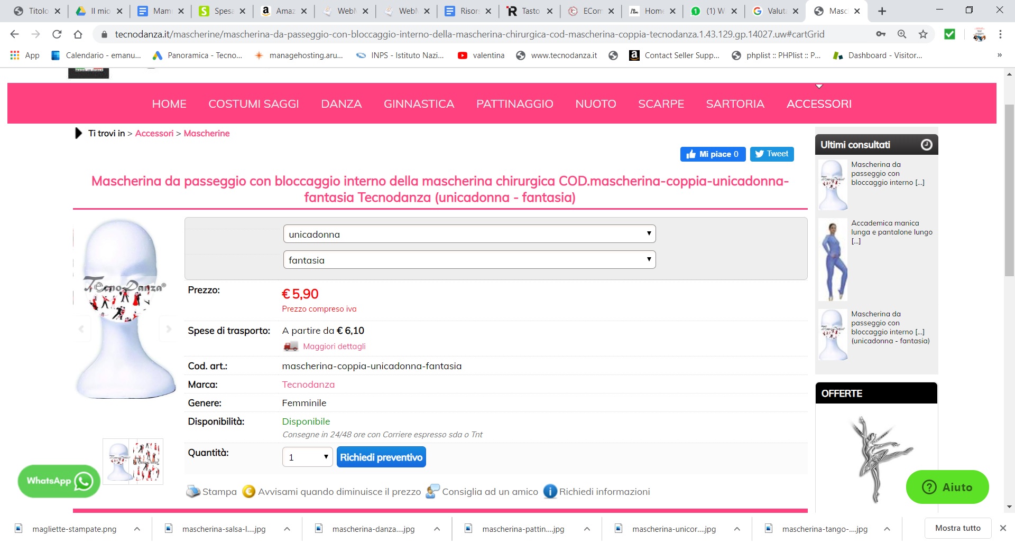This screenshot has height=544, width=1015.
Task: Open Chrome three-dot menu
Action: [x=1000, y=34]
